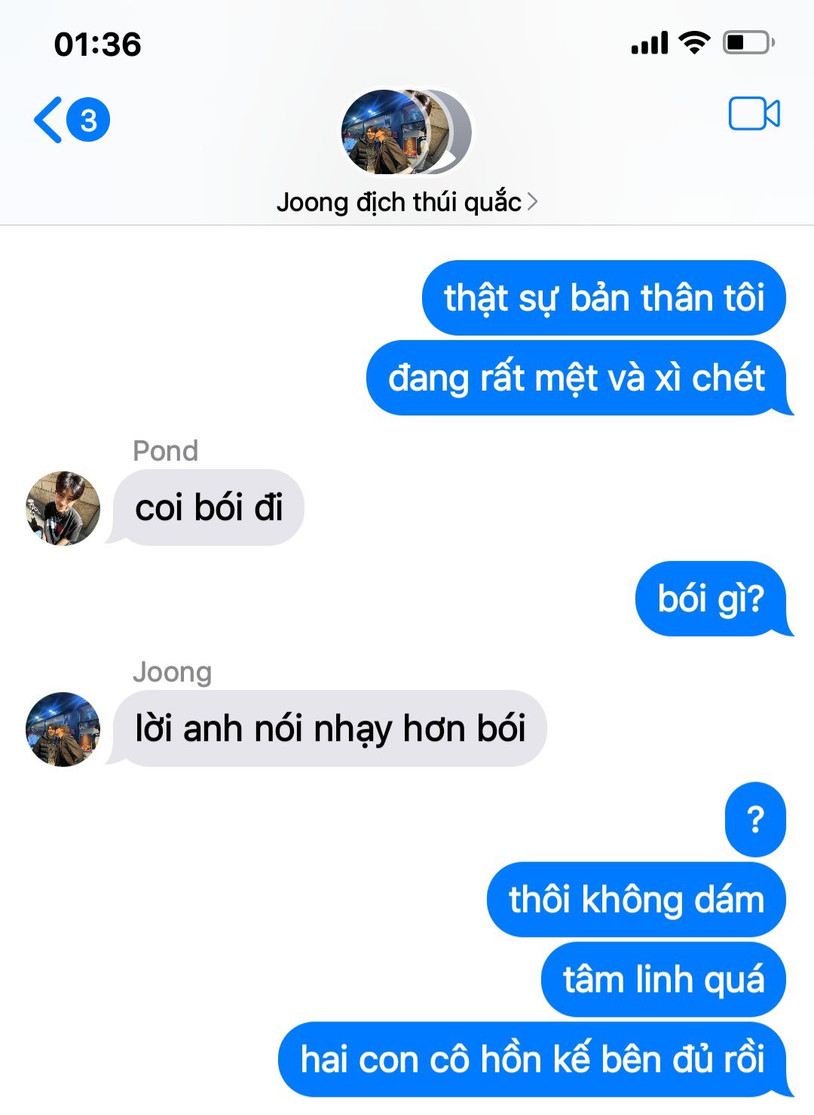Tap the Wi-Fi status icon

coord(694,42)
